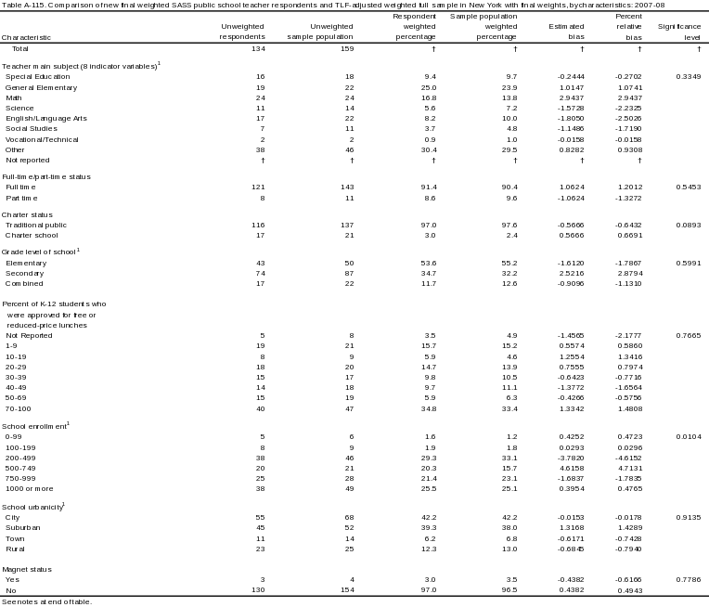Image resolution: width=709 pixels, height=607 pixels.
Task: Click the Part-time row label
Action: (x=20, y=198)
